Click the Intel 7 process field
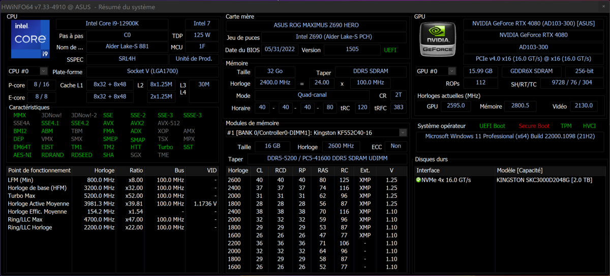The height and width of the screenshot is (276, 610). click(x=202, y=24)
